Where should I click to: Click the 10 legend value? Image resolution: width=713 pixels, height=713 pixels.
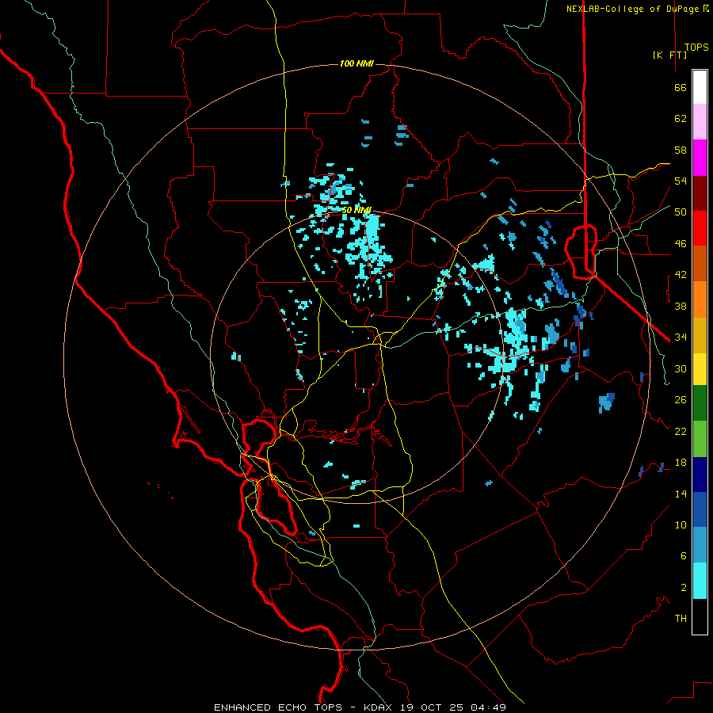[681, 524]
